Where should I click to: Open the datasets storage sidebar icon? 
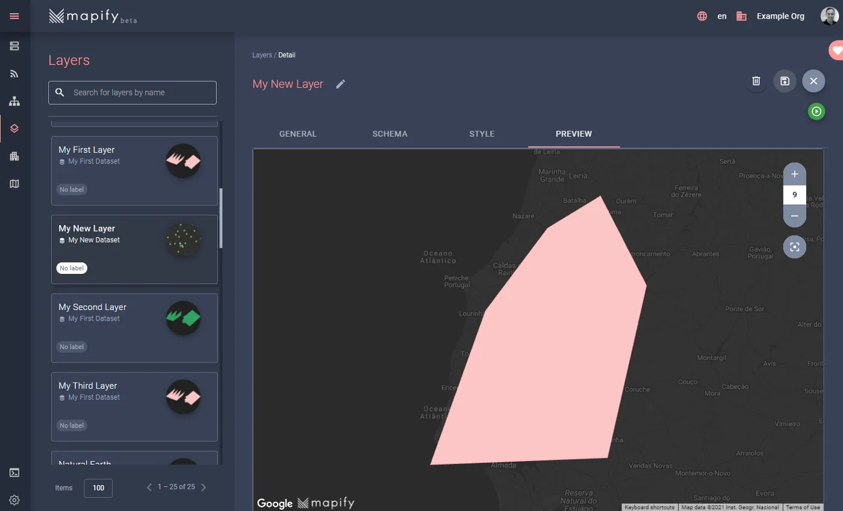tap(14, 46)
